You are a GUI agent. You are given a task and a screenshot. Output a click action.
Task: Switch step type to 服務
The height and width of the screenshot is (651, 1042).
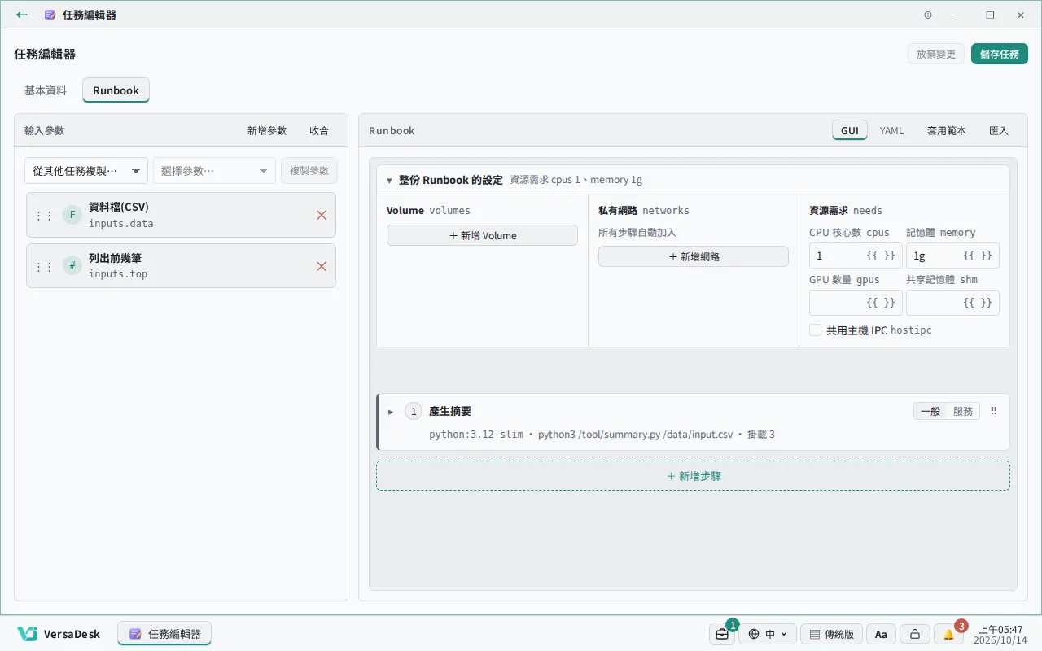click(963, 411)
